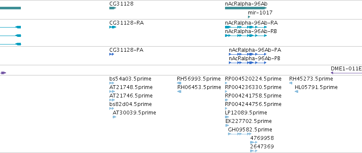The image size is (362, 153).
Task: Click the 2647369 feature arrow
Action: (254, 151)
